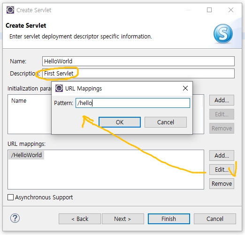The image size is (245, 235).
Task: Add an initialization parameter
Action: tap(222, 100)
